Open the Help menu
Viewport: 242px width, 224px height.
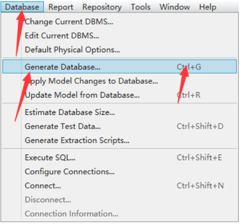point(207,7)
